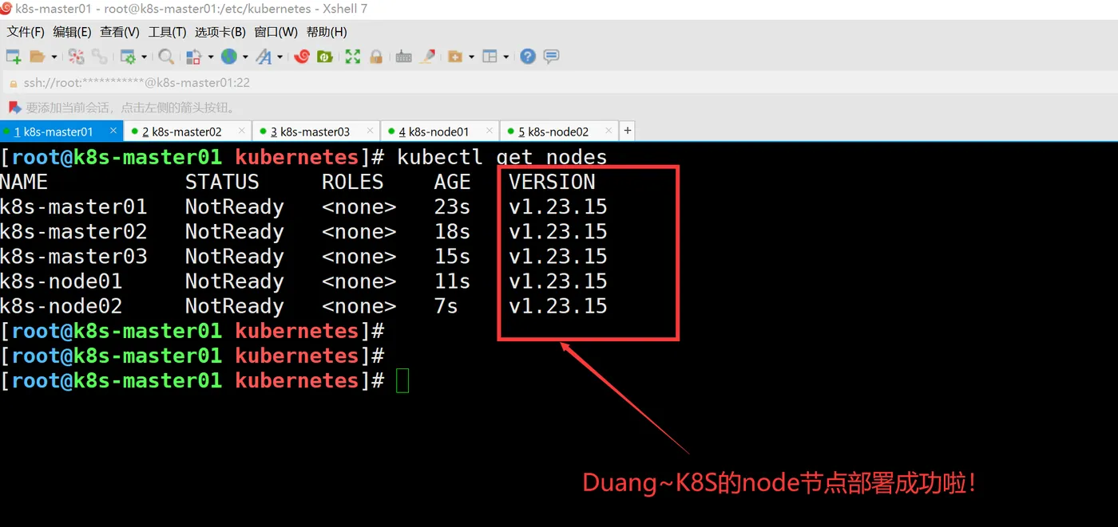Click the 23s age value

(452, 207)
